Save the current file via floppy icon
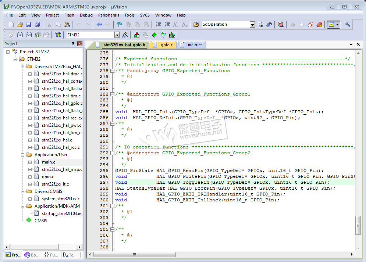Image resolution: width=366 pixels, height=262 pixels. tap(29, 25)
